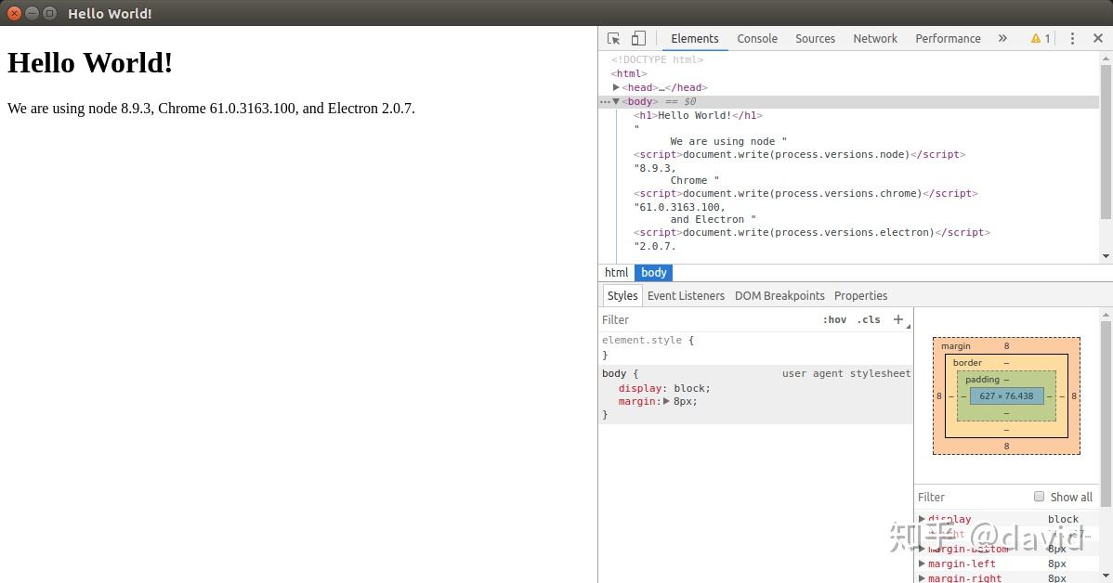Toggle the device toolbar icon

click(x=638, y=38)
